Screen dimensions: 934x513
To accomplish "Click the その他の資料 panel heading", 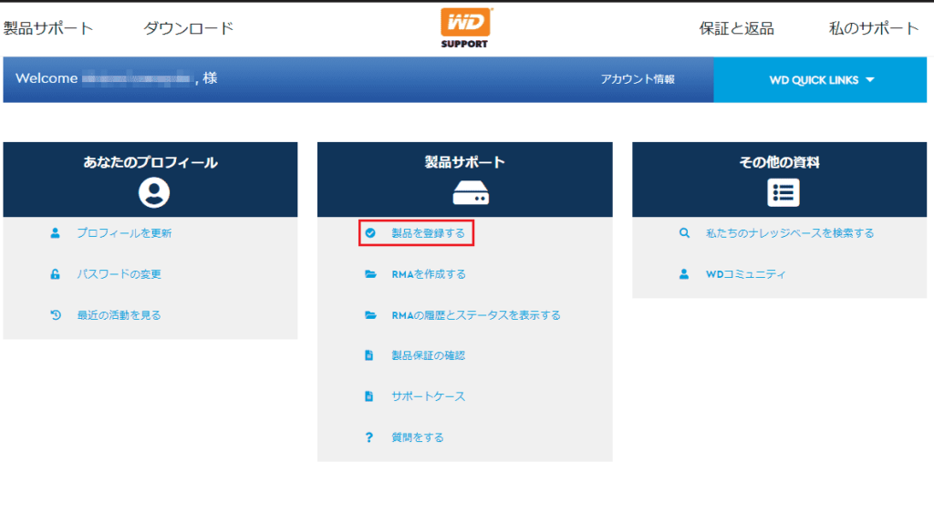I will coord(779,162).
